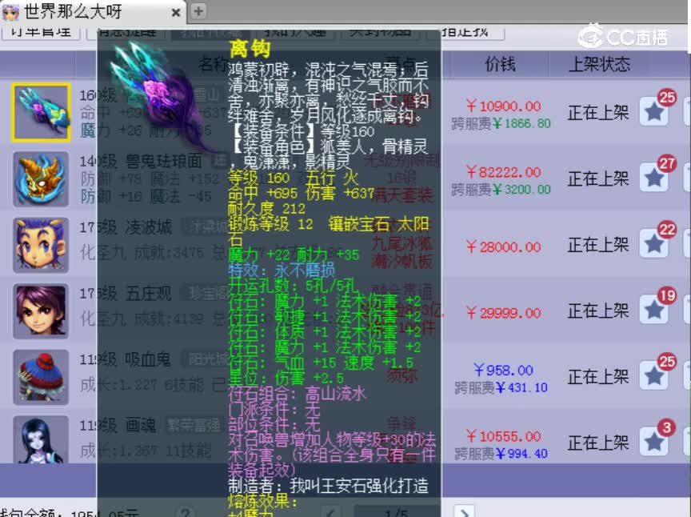Click the 符石组合: 高山流水 line

point(298,393)
